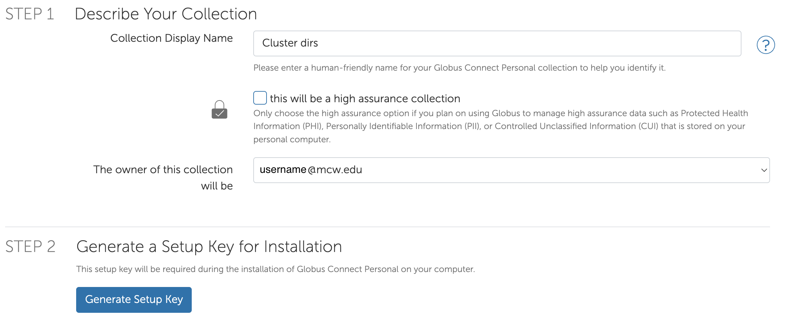Click the 'STEP 2' label

[x=30, y=247]
